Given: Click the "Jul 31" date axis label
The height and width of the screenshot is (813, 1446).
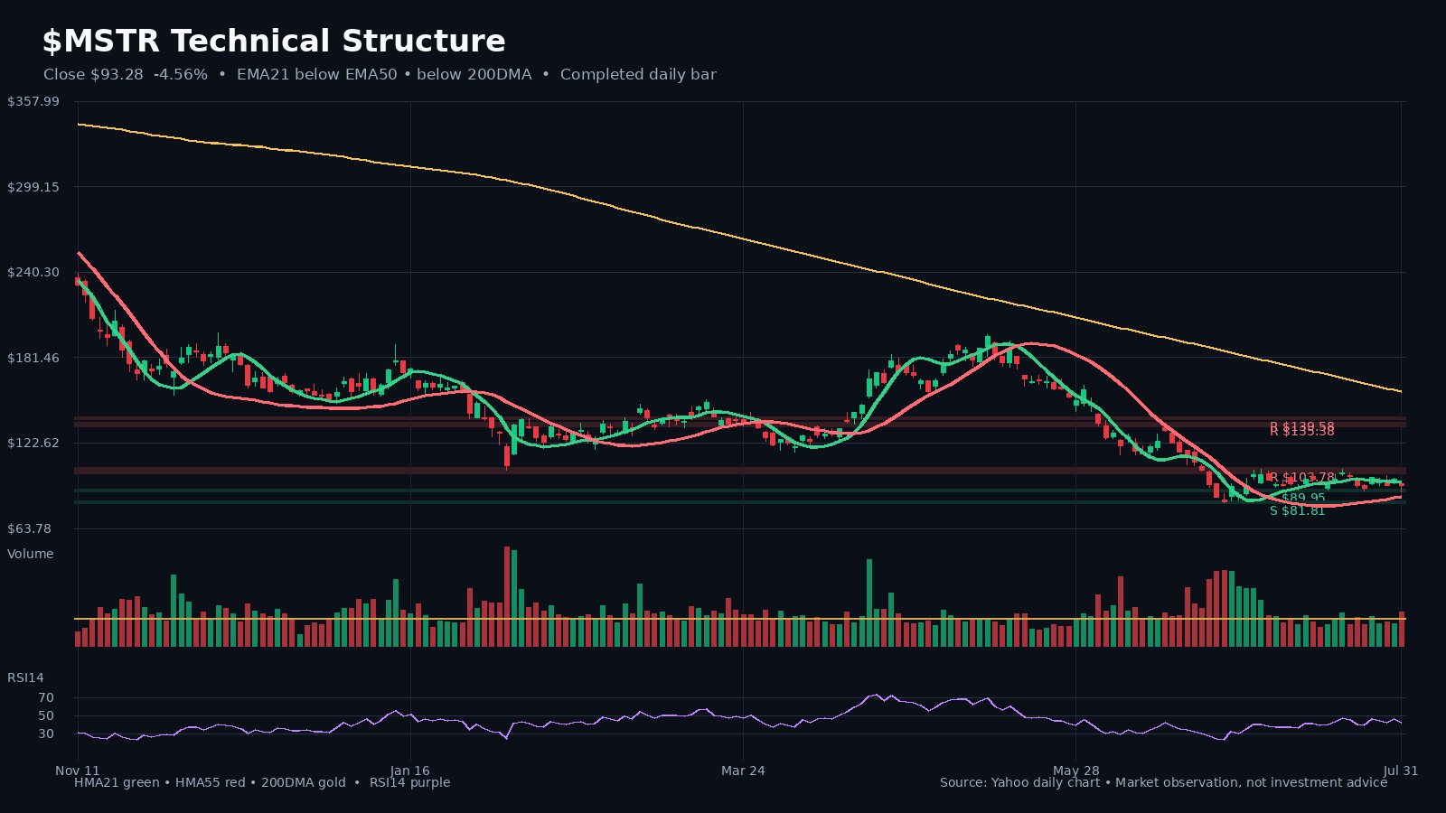Looking at the screenshot, I should [1401, 771].
